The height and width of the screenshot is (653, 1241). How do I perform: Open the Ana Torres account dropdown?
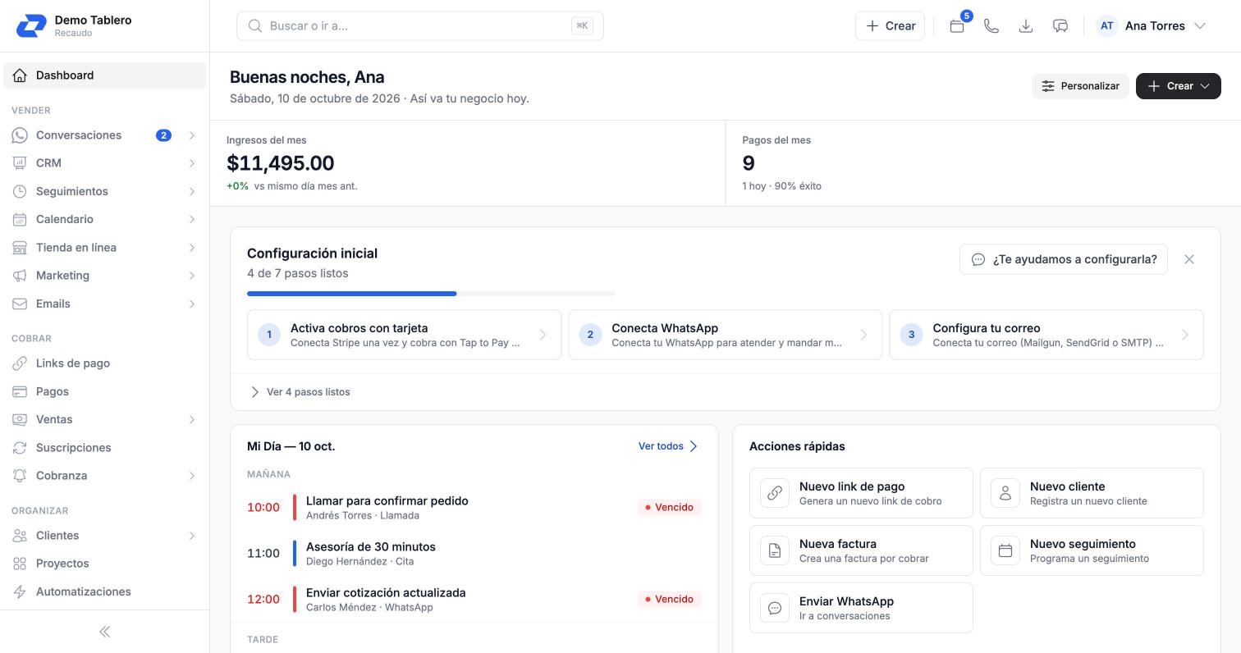click(x=1151, y=26)
